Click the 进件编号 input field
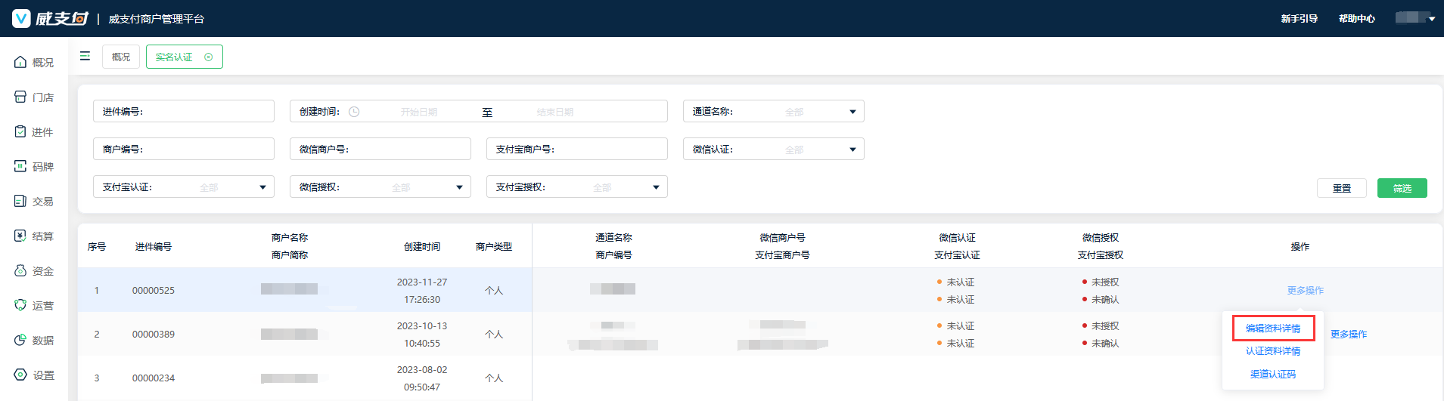Viewport: 1444px width, 401px height. click(204, 112)
